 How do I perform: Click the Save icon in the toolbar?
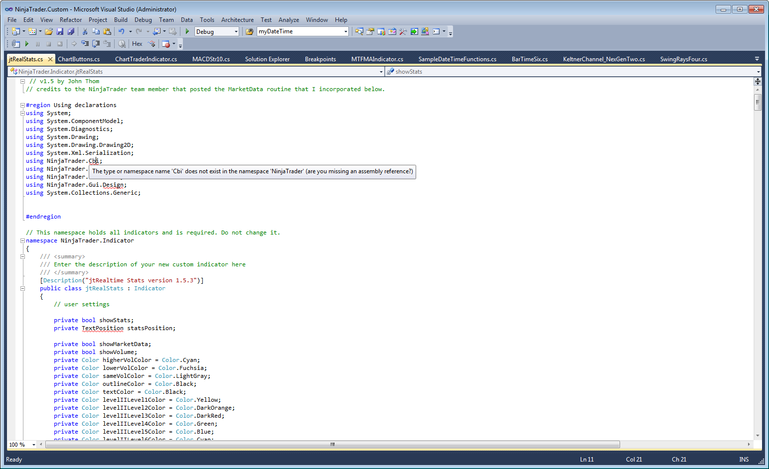[x=60, y=31]
